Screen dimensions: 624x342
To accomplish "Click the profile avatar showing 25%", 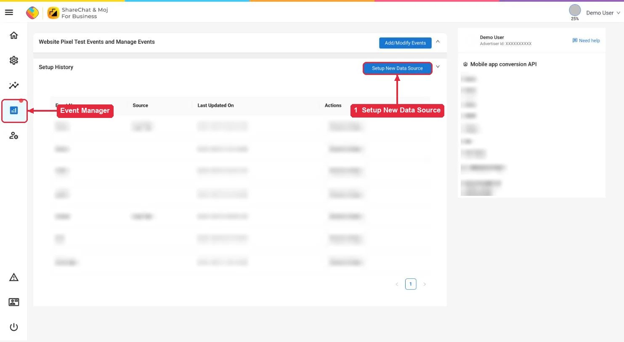I will point(575,11).
